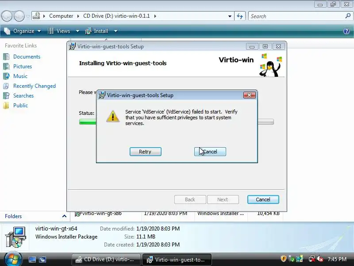This screenshot has height=266, width=354.
Task: Click Computer in the address bar
Action: [x=61, y=16]
